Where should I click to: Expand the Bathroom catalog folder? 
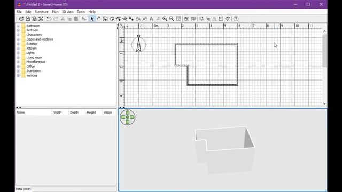(x=18, y=26)
